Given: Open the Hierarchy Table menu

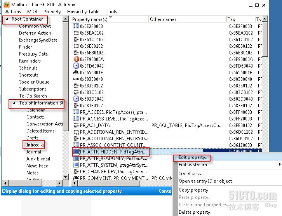Looking at the screenshot, I should [83, 12].
